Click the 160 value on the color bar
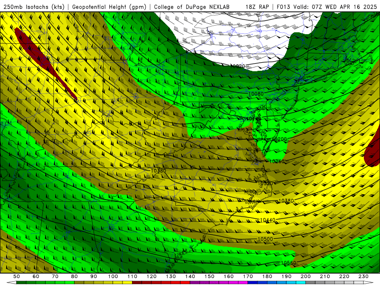The height and width of the screenshot is (285, 380). [228, 276]
